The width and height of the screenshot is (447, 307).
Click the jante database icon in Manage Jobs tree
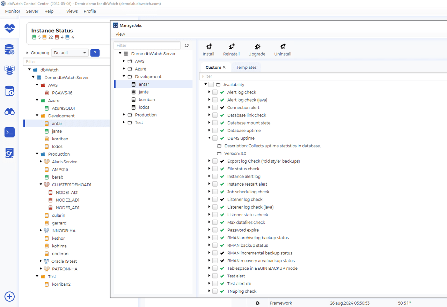pos(133,92)
